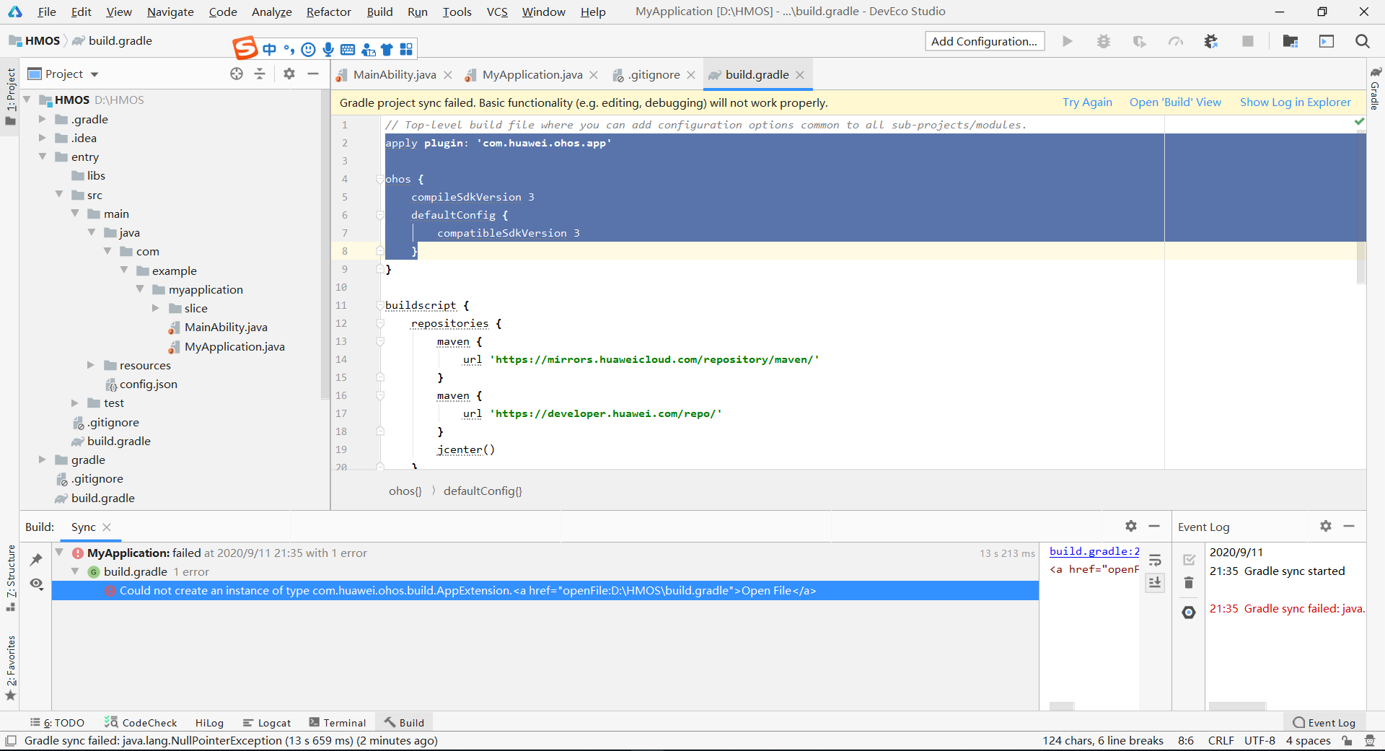Viewport: 1385px width, 751px height.
Task: Click the Device Manager screen icon in toolbar
Action: pyautogui.click(x=1327, y=41)
